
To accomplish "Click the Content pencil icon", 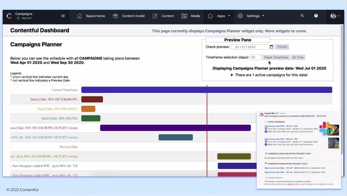I will click(155, 16).
